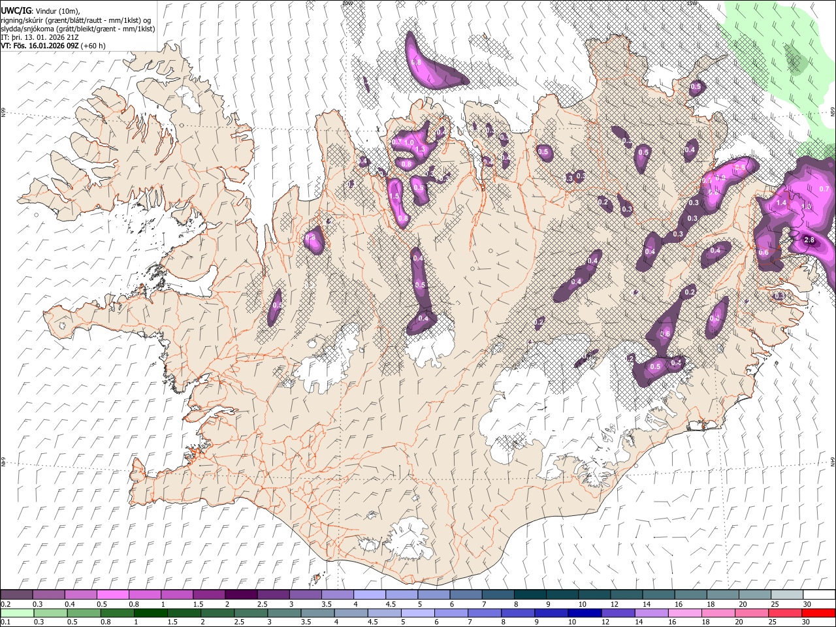The image size is (836, 627).
Task: Pick the pink lower legend swatch starting at 18
Action: [x=718, y=613]
